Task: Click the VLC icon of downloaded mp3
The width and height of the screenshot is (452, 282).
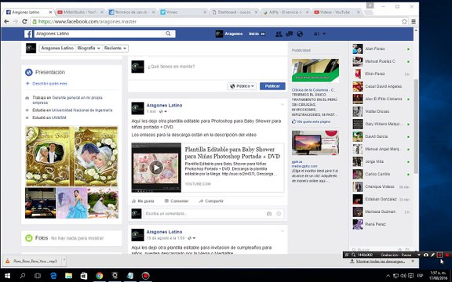Action: [x=8, y=262]
